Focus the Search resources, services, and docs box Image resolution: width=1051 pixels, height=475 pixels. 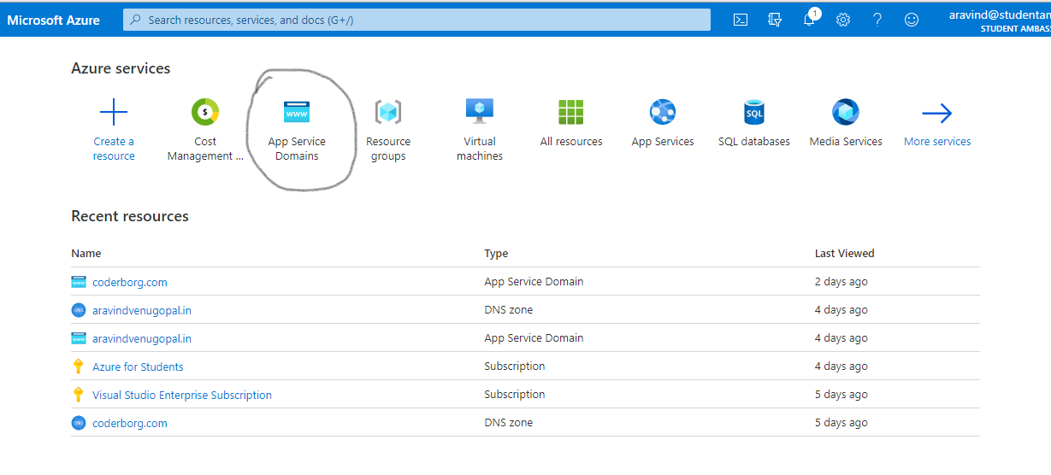pos(416,20)
